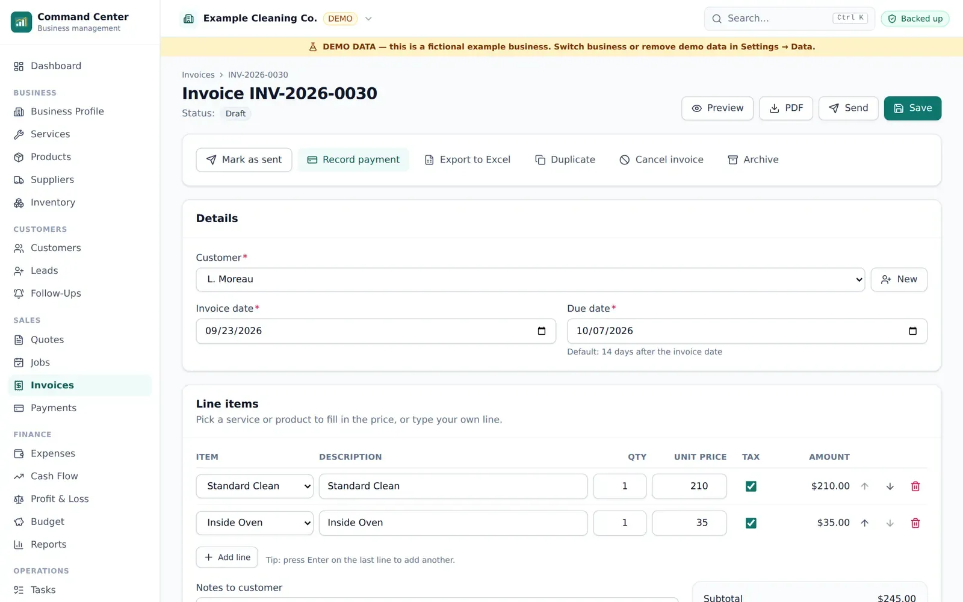Untick tax for Standard Clean line
Viewport: 963px width, 602px height.
click(x=751, y=486)
